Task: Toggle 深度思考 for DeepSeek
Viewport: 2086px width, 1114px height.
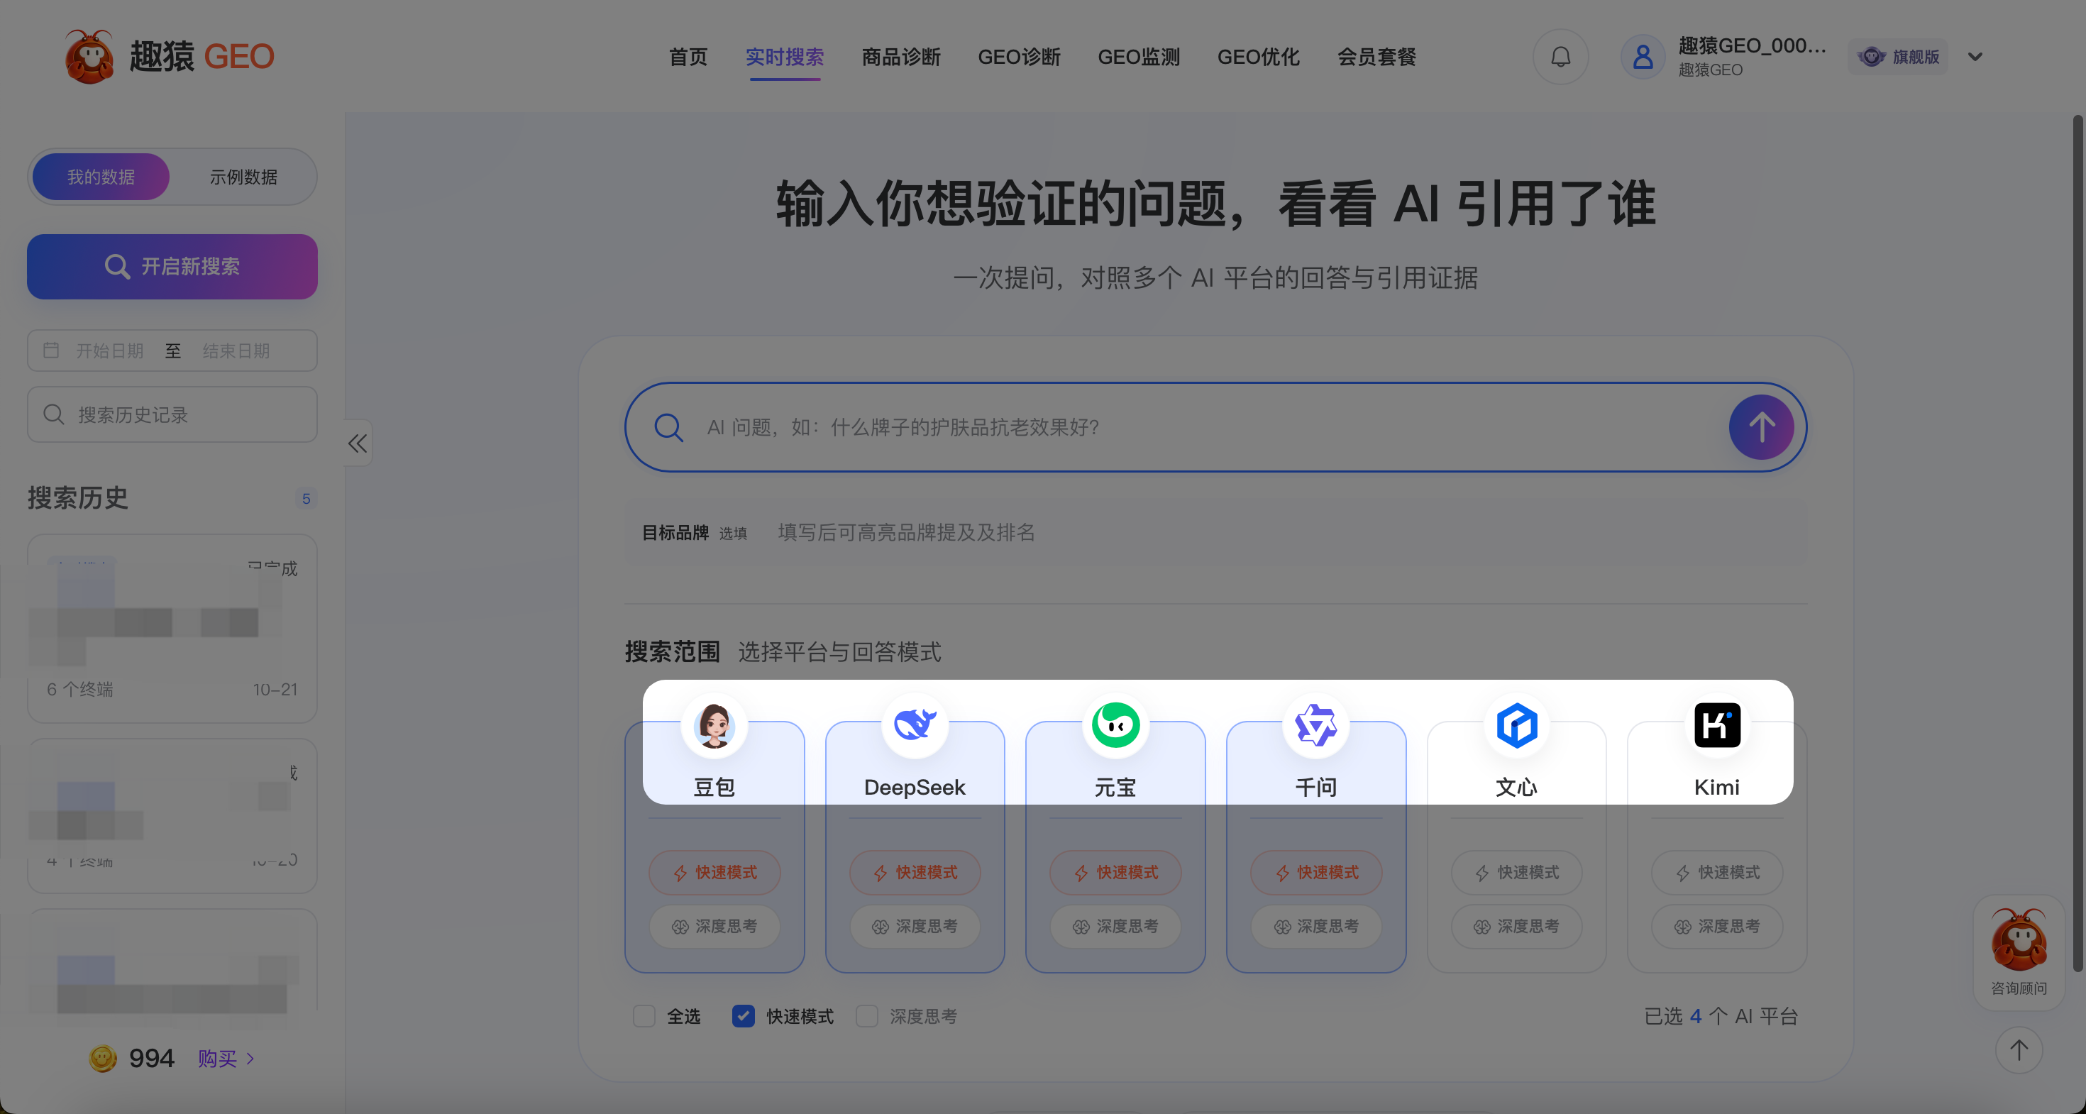Action: click(915, 926)
